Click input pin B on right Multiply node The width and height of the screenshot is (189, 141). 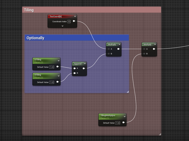(x=144, y=54)
